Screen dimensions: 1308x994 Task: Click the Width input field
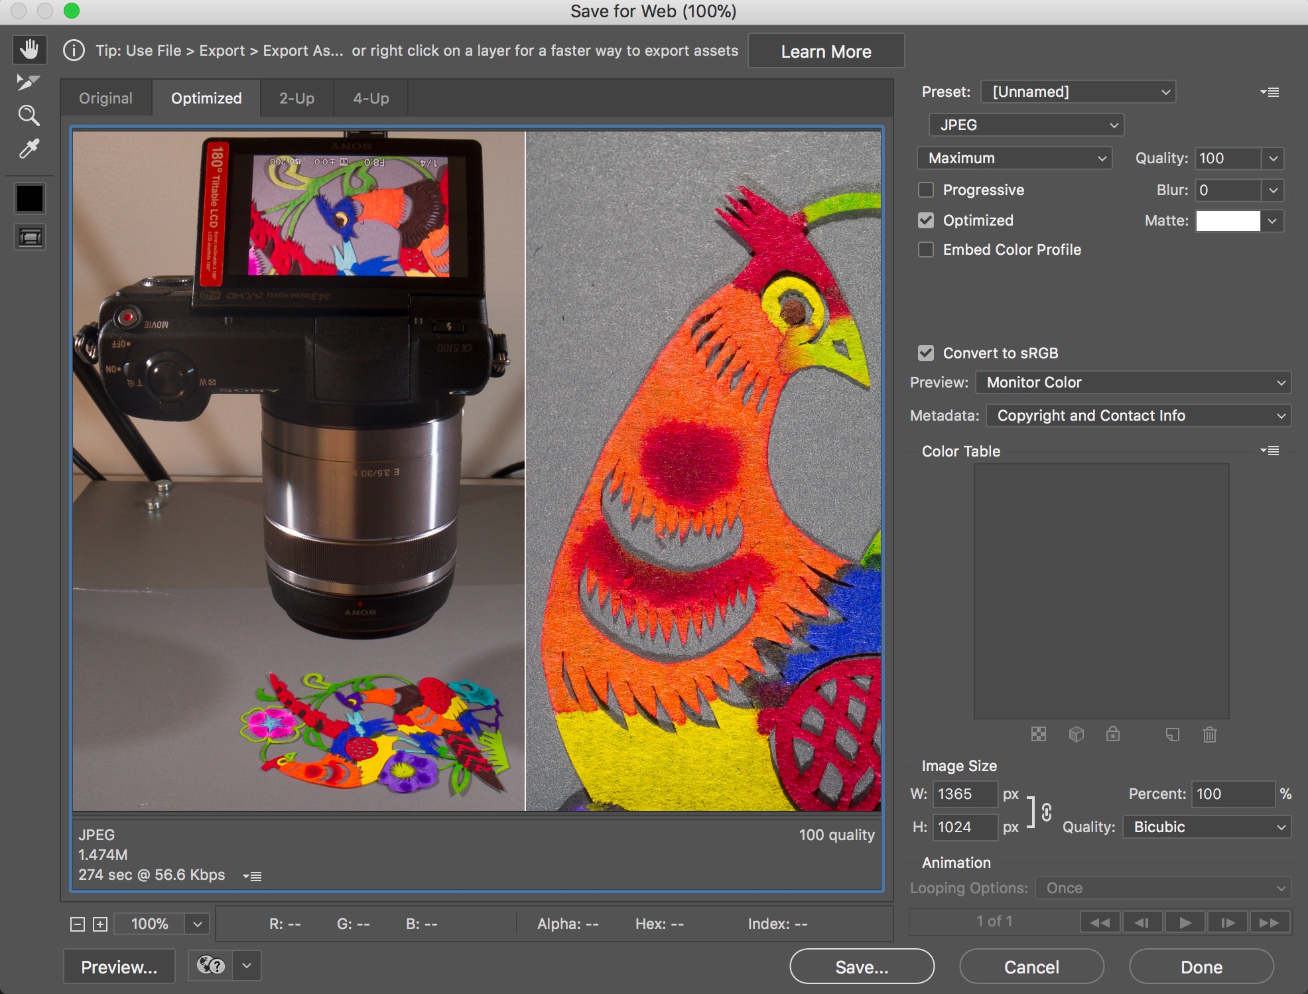click(x=965, y=794)
